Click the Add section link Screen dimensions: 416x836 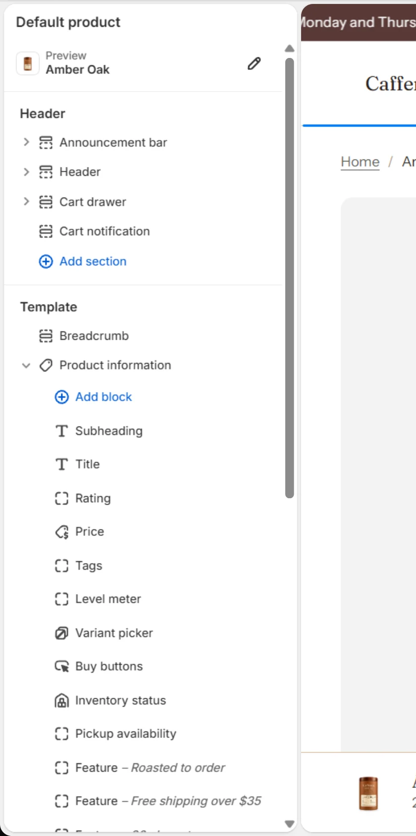pos(93,261)
